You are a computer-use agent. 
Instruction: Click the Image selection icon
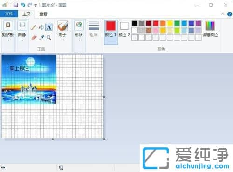[x=22, y=25]
